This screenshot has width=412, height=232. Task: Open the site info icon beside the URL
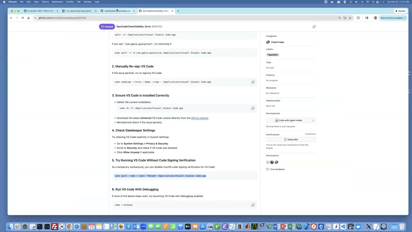[35, 18]
